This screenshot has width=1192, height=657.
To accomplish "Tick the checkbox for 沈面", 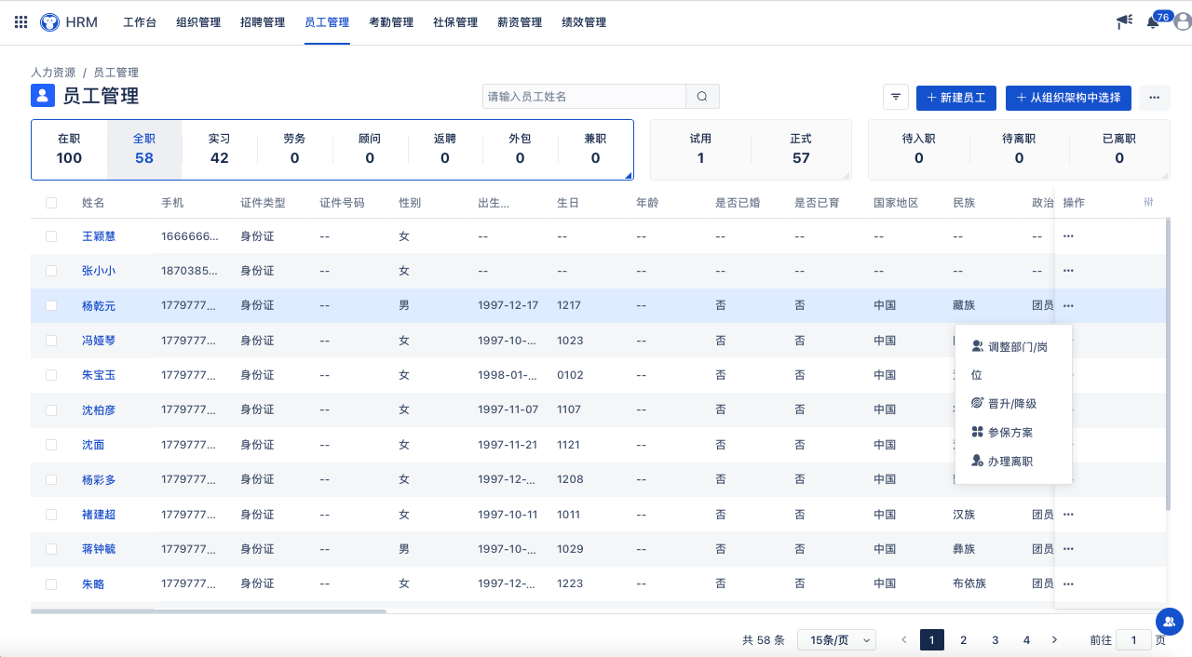I will click(51, 445).
